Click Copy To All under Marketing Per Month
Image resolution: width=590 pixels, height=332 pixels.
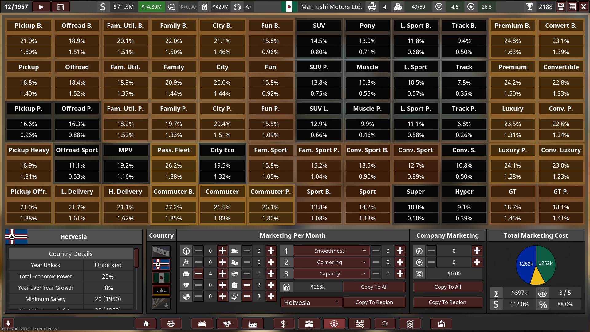point(374,287)
